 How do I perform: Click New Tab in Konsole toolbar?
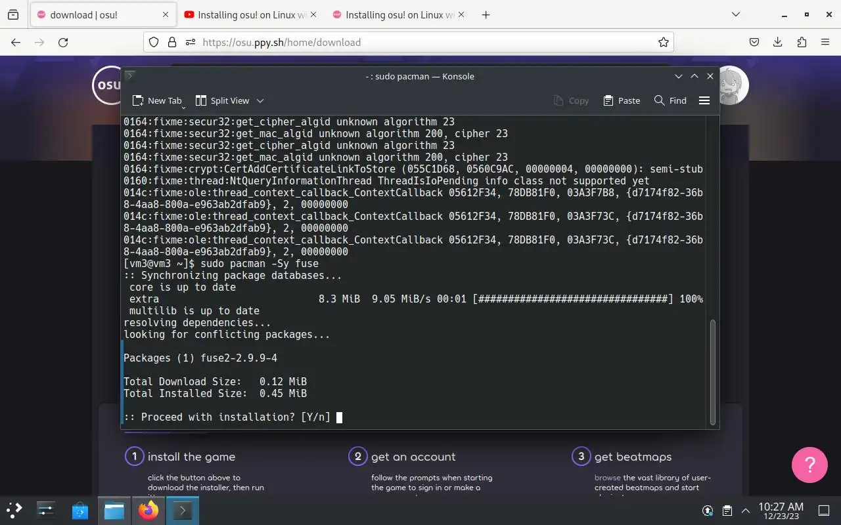[x=157, y=100]
